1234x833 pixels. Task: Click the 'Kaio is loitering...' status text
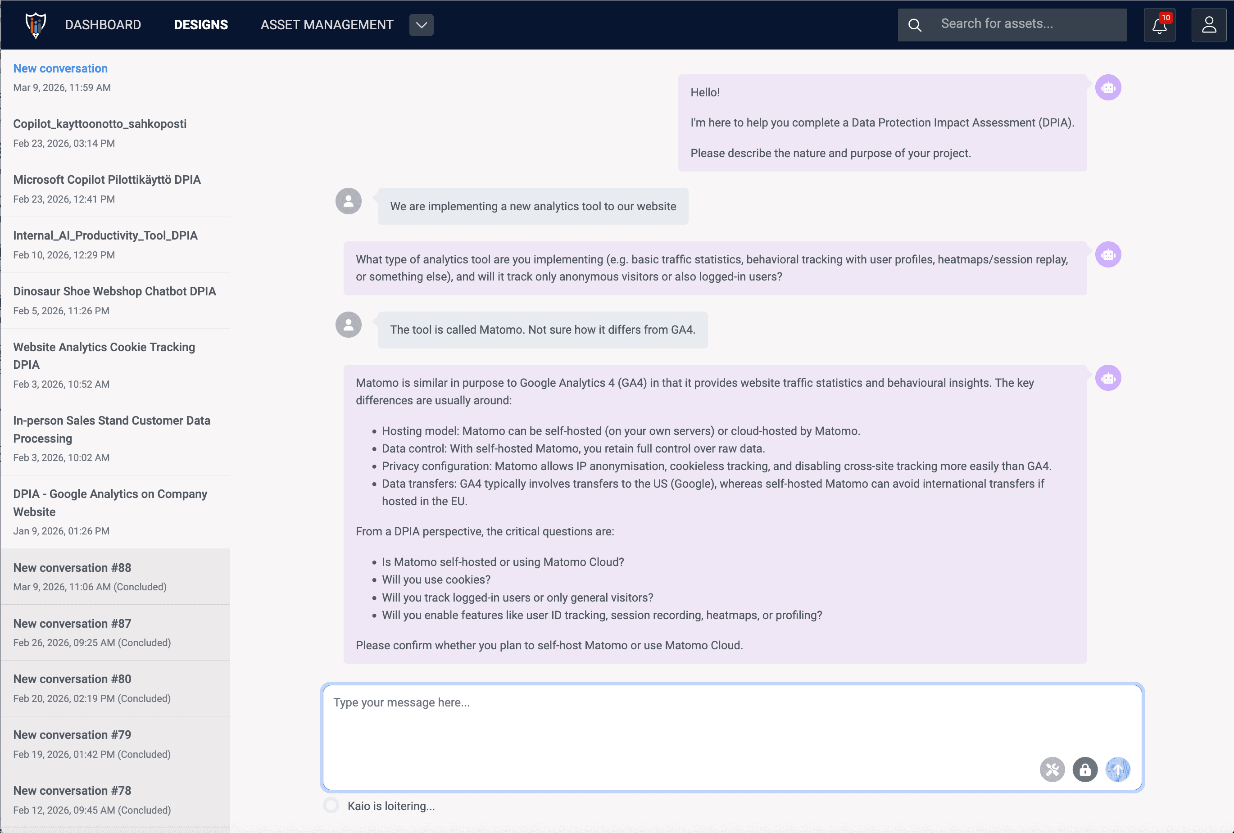coord(391,806)
